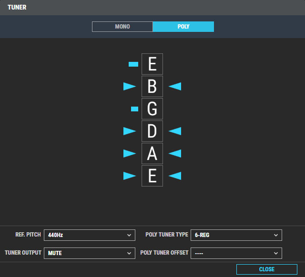Click the right in-tune arrow beside low E

pyautogui.click(x=175, y=176)
